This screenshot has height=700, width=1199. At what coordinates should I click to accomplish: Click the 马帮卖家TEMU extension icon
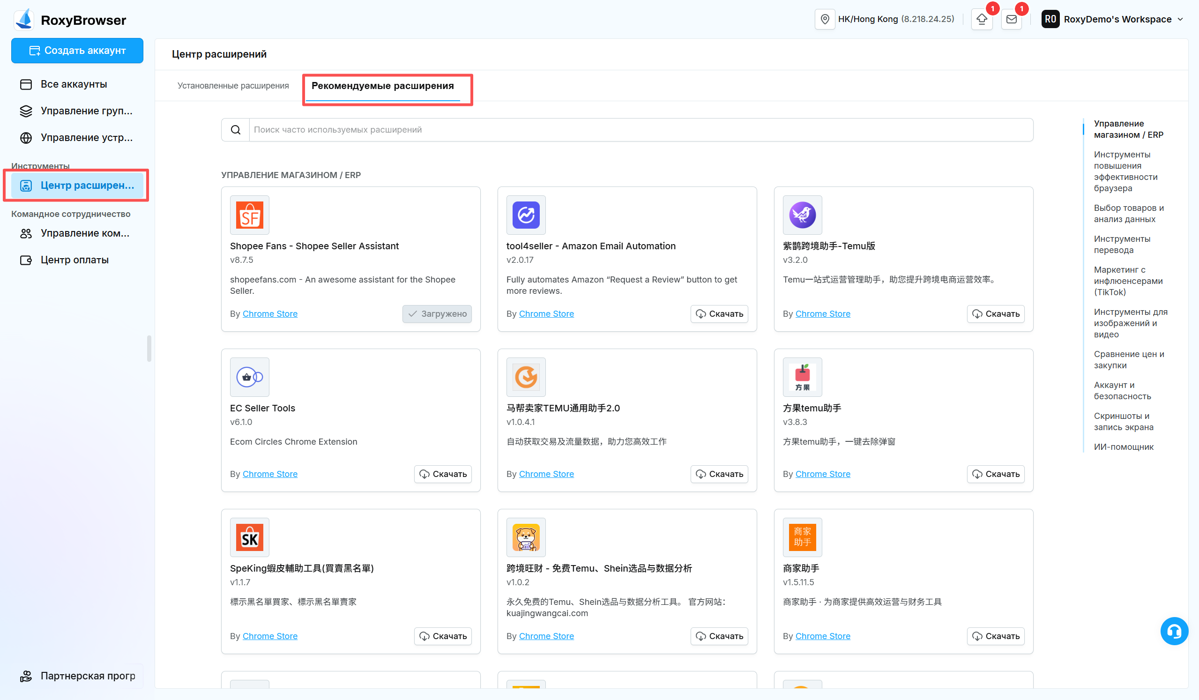(x=526, y=377)
